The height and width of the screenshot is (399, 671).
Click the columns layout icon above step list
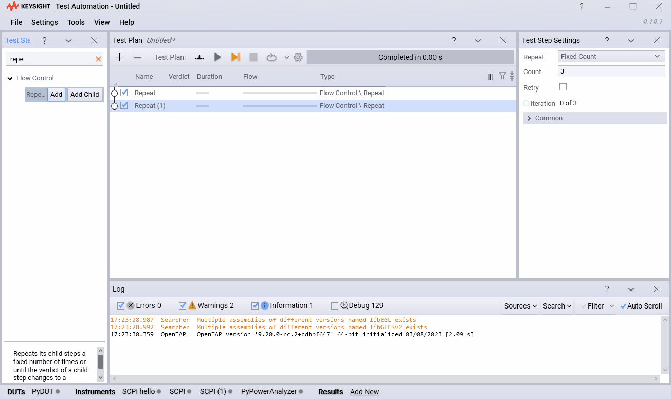489,76
